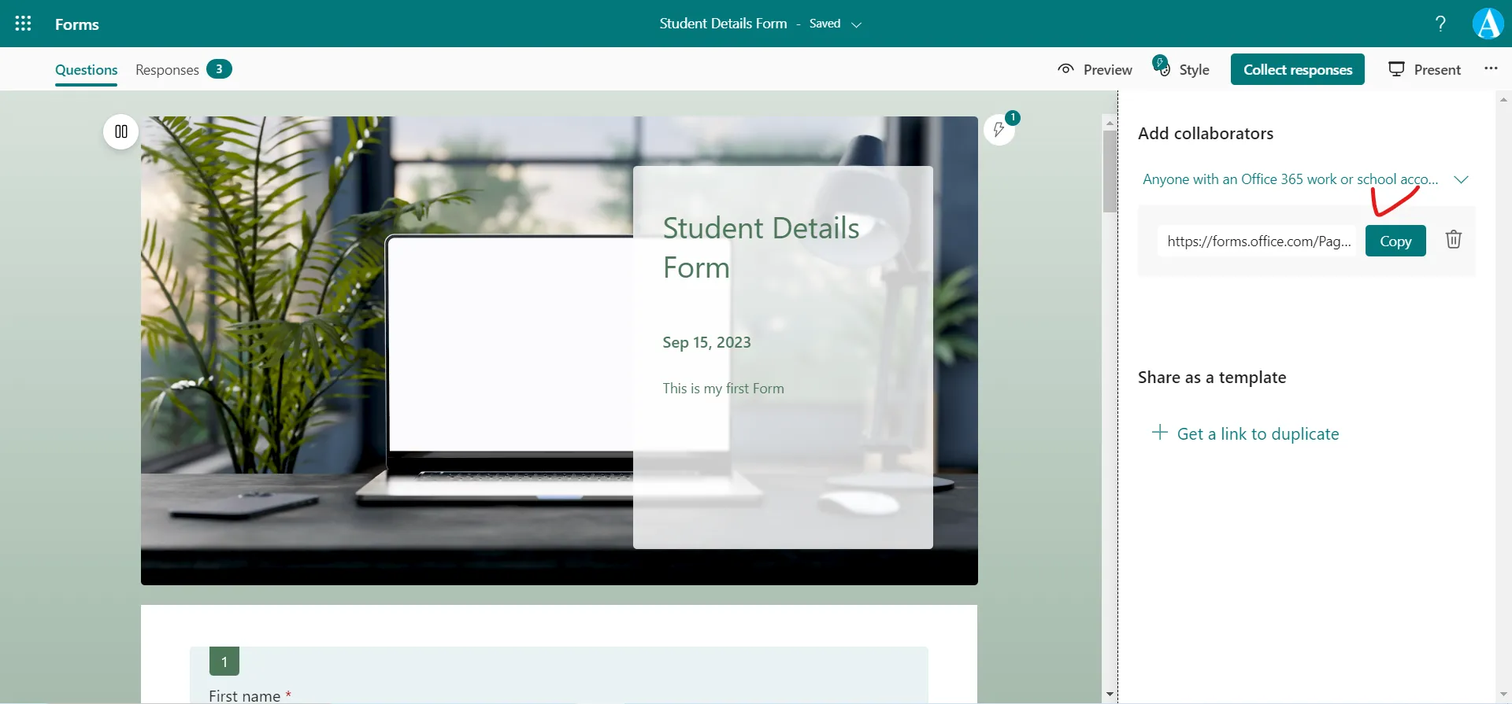Click the Present screen icon
The height and width of the screenshot is (704, 1512).
pos(1396,69)
